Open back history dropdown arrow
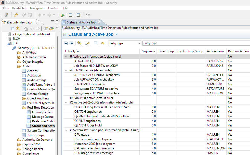 (44, 15)
